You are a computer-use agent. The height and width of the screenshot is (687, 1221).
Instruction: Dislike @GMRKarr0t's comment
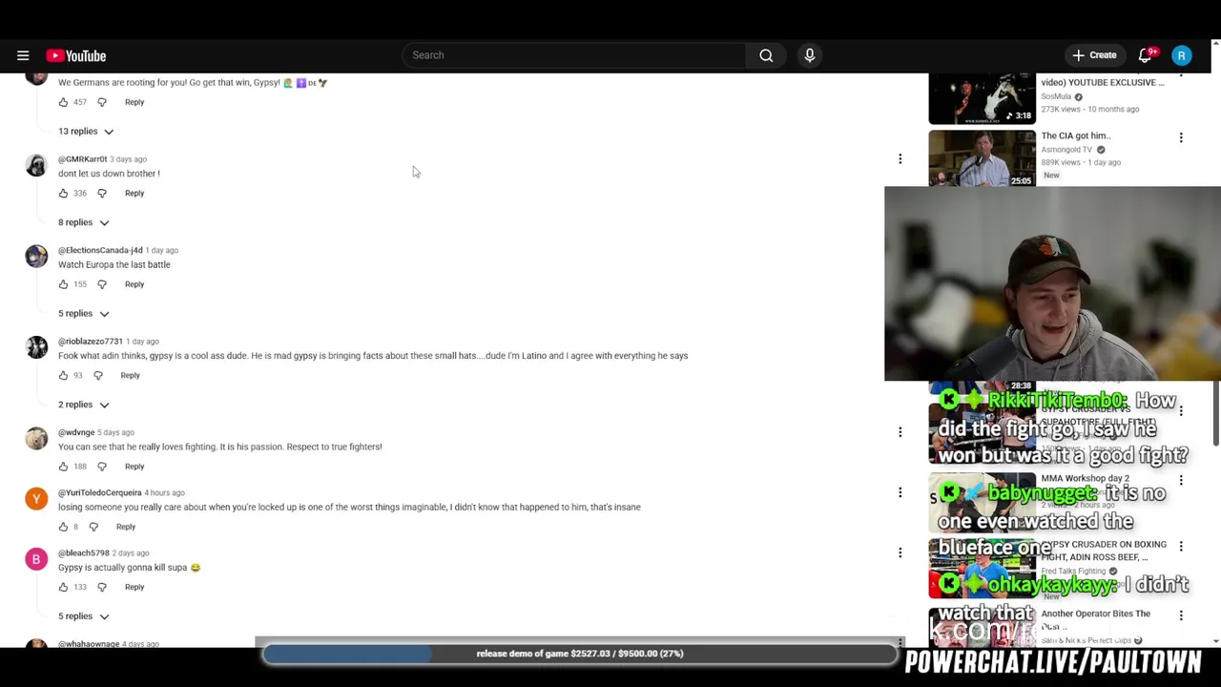(x=102, y=193)
